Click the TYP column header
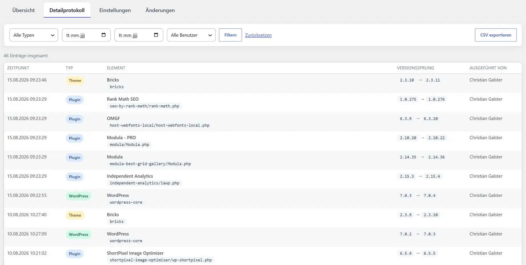 [69, 68]
